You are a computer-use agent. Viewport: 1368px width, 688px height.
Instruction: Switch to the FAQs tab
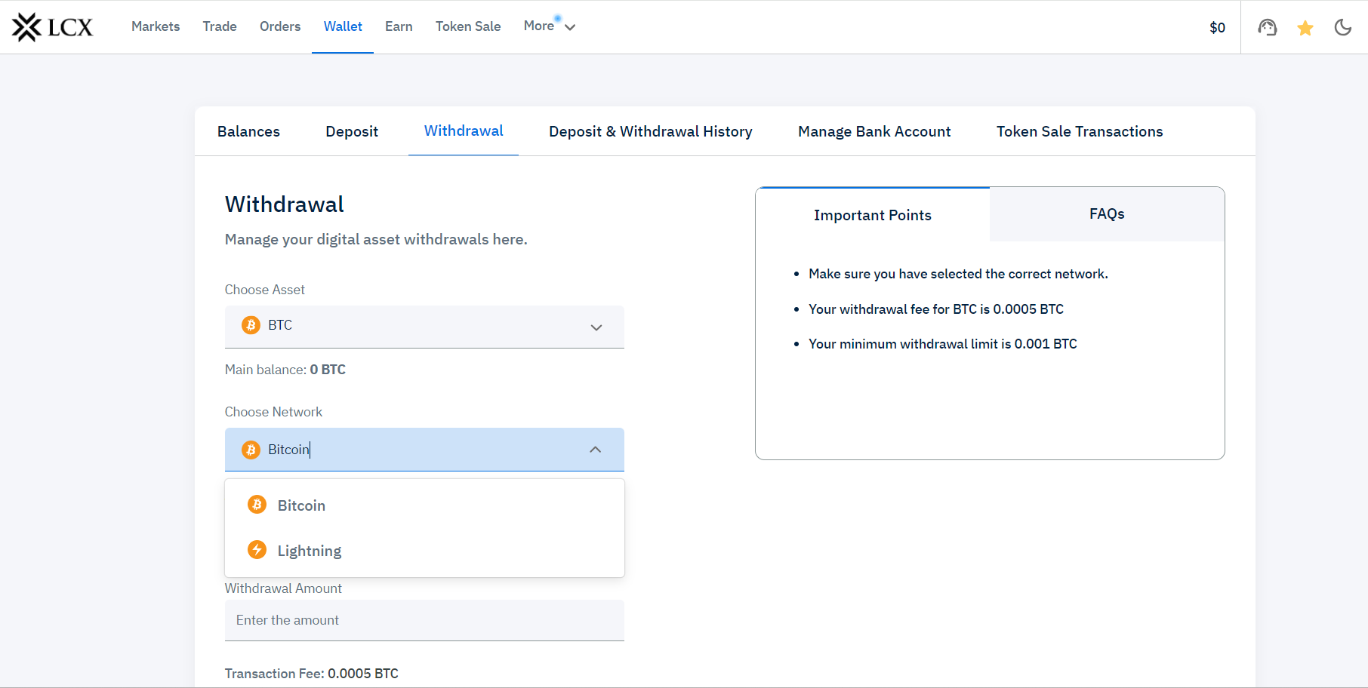pyautogui.click(x=1106, y=214)
